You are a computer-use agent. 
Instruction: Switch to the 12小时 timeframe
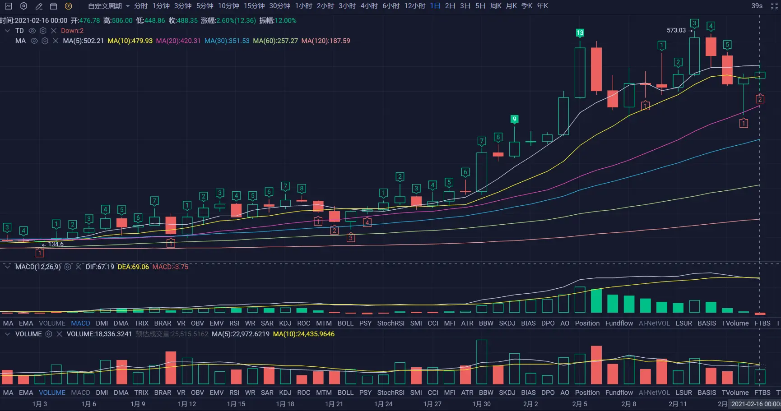click(415, 6)
